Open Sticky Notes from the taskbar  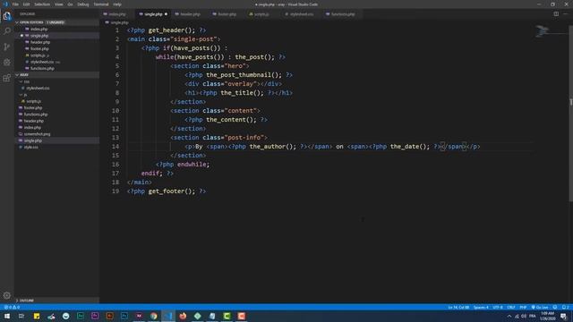[x=37, y=316]
